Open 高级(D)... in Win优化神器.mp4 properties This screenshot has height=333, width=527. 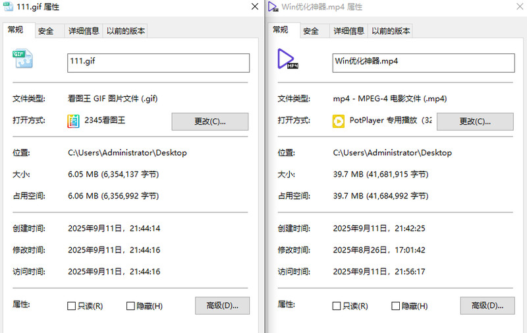487,305
